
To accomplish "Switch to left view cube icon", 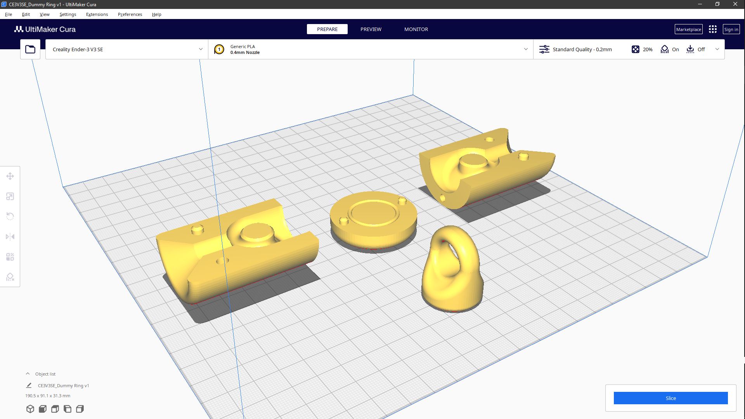I will [68, 409].
